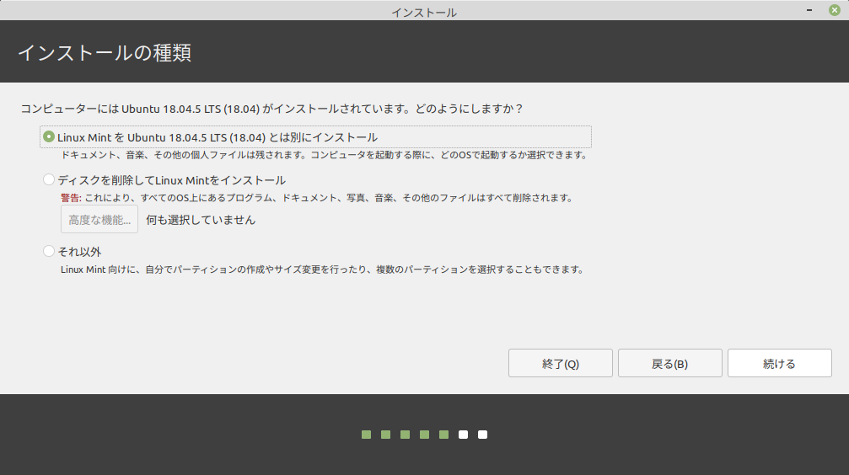Click the red 警告: warning label
849x475 pixels.
71,198
